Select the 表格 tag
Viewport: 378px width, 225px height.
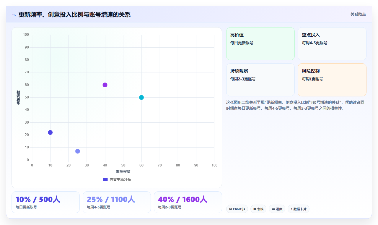258,209
